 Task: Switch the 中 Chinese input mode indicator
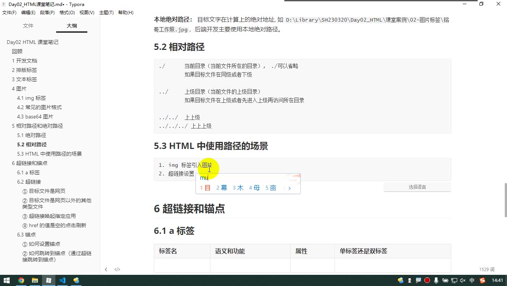(472, 280)
